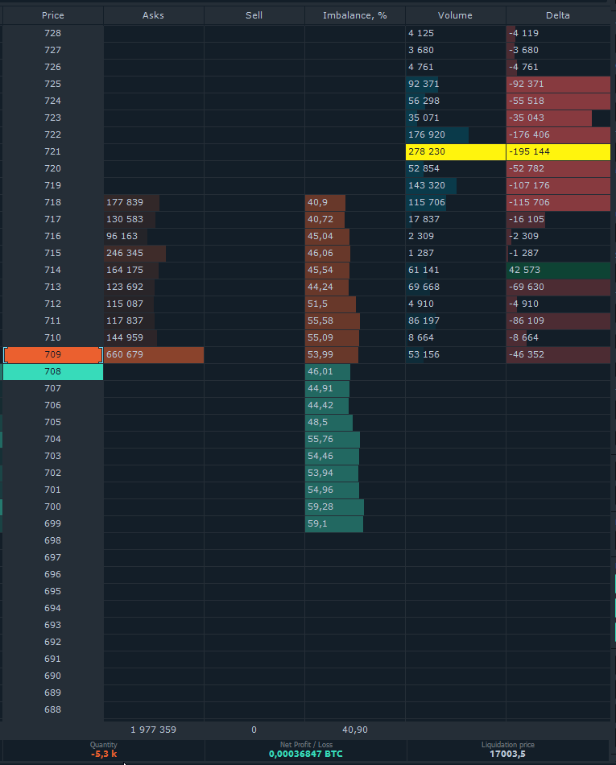This screenshot has height=765, width=616.
Task: Click the Imbalance, % column header
Action: [354, 15]
